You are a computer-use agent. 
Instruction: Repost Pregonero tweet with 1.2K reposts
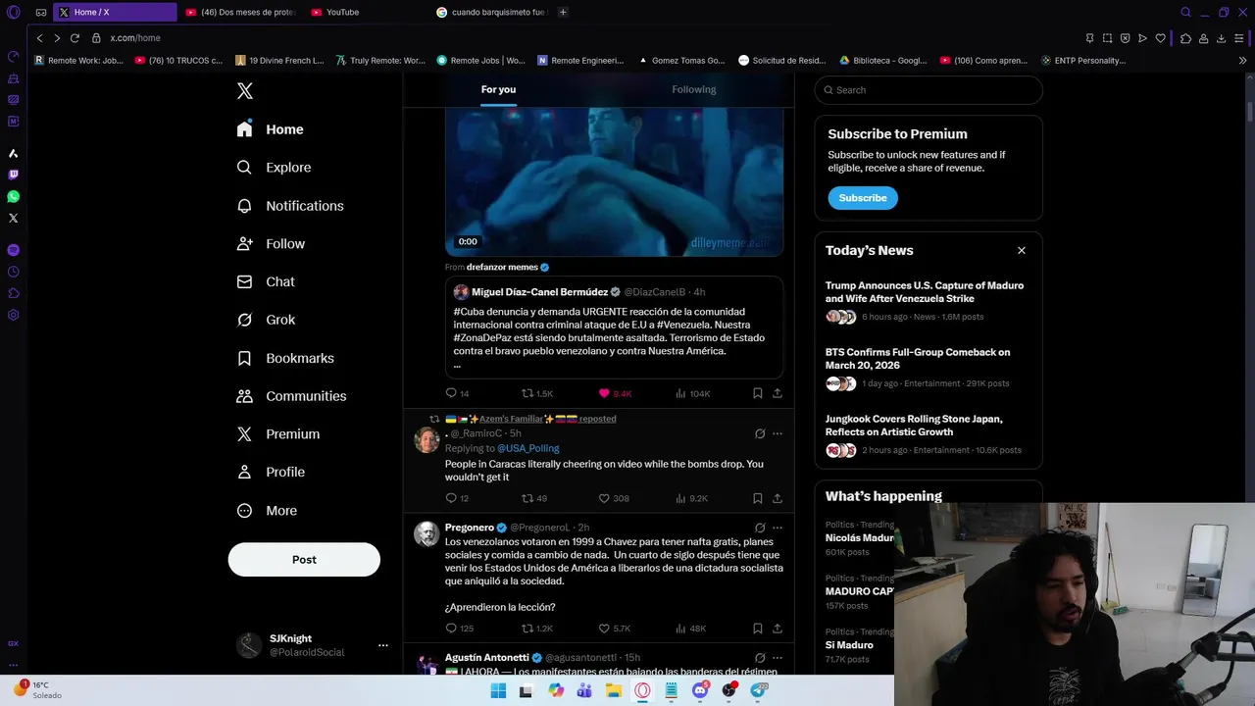(x=527, y=629)
